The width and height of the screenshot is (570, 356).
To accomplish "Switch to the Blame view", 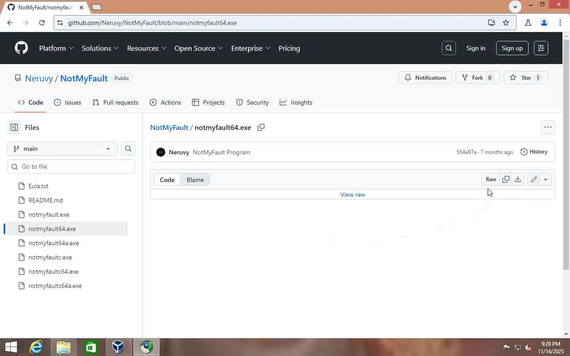I will pyautogui.click(x=195, y=180).
